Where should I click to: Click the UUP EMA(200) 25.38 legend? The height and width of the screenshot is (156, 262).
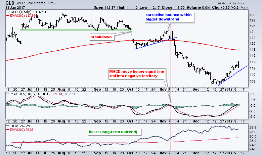click(20, 129)
